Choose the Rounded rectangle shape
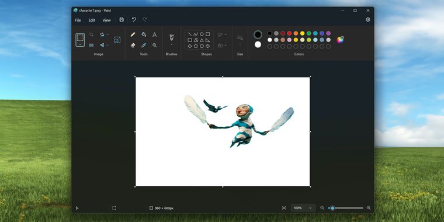The image size is (444, 222). (190, 40)
